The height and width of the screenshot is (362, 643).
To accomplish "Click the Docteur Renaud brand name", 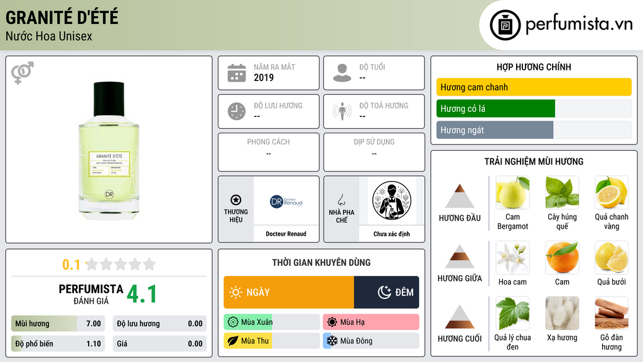I will pos(286,234).
